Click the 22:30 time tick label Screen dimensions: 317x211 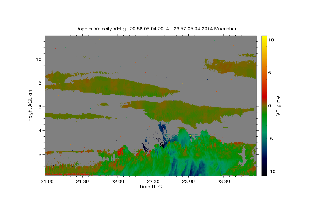153,182
